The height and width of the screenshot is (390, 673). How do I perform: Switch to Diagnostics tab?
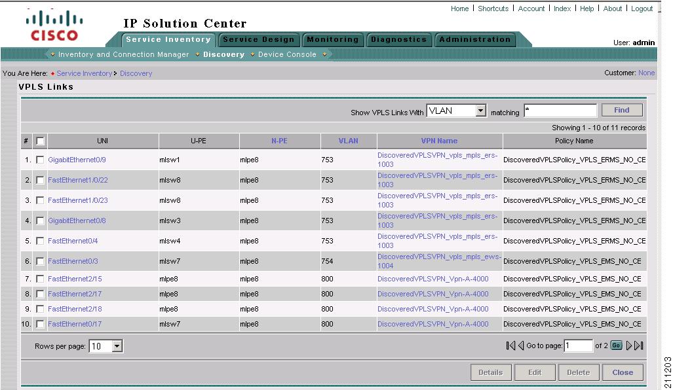(398, 39)
